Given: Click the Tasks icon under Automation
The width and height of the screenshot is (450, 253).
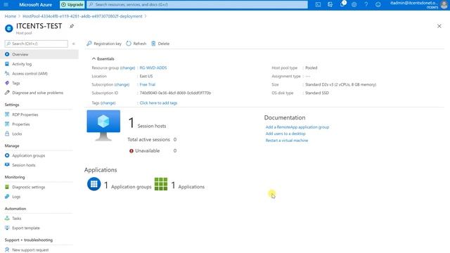Looking at the screenshot, I should (x=7, y=219).
